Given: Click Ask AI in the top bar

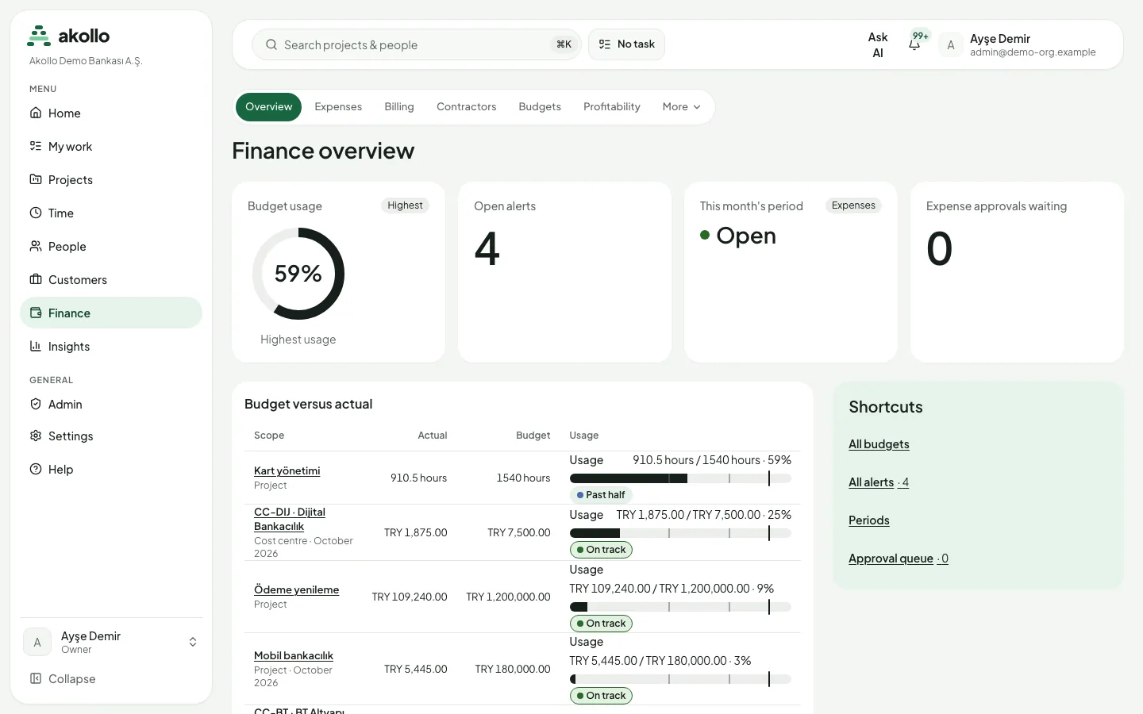Looking at the screenshot, I should click(878, 45).
